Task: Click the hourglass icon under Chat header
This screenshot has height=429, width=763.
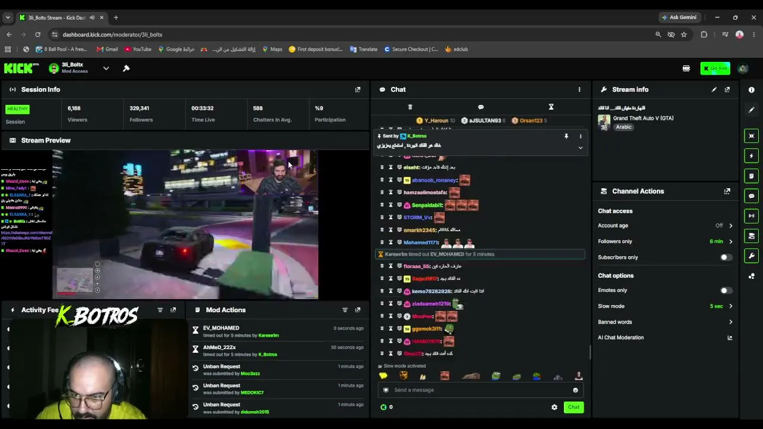Action: (551, 107)
